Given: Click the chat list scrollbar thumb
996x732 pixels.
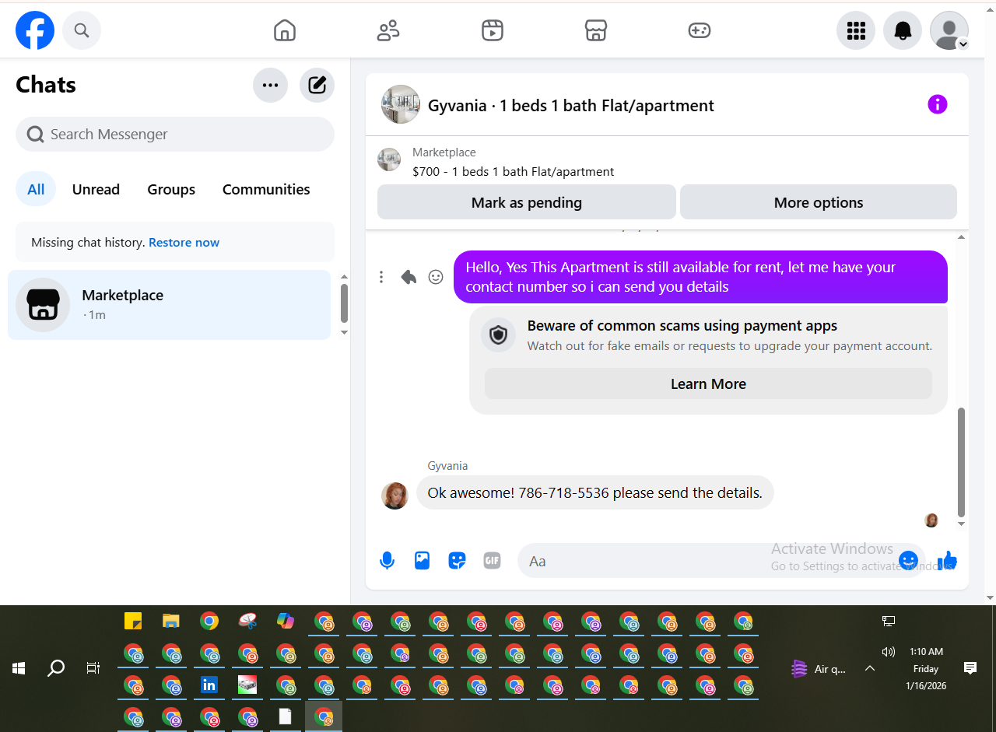Looking at the screenshot, I should (x=344, y=303).
